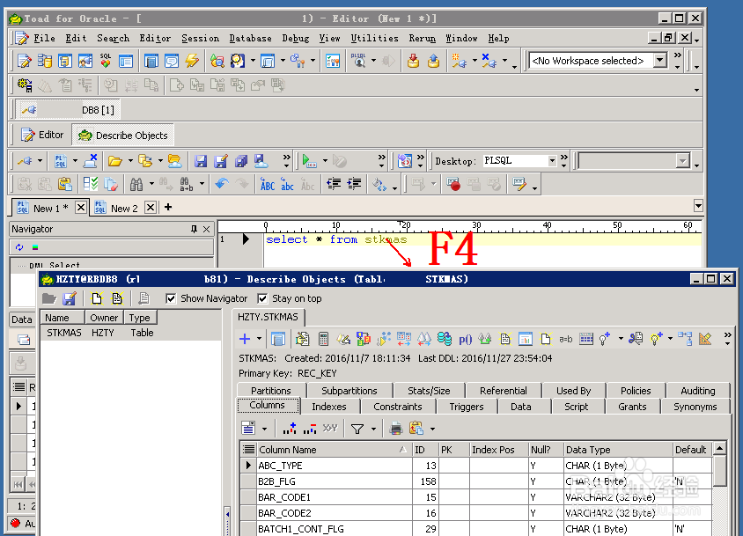The width and height of the screenshot is (743, 536).
Task: Click the columns grid vertical scrollbar thumb
Action: 720,471
